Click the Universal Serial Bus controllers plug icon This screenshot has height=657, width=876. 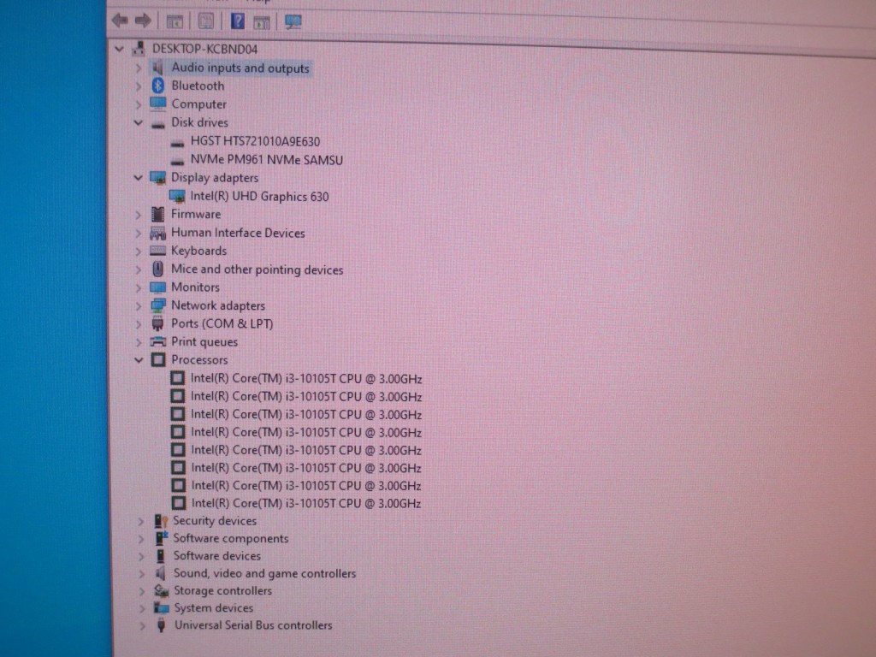162,625
